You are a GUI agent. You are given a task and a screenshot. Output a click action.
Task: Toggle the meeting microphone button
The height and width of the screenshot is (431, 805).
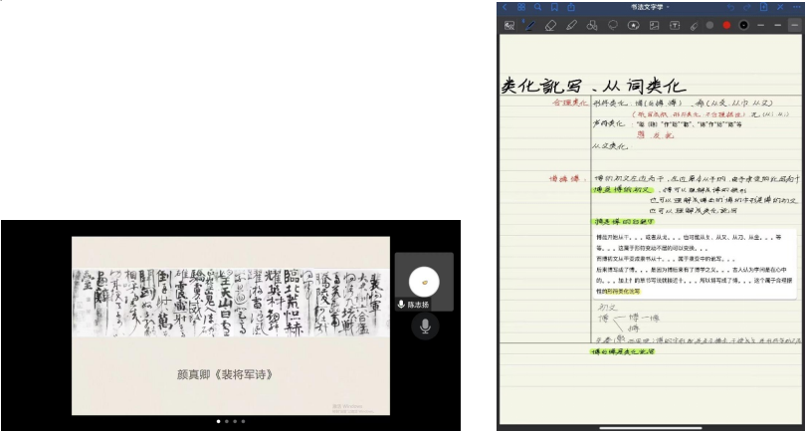tap(425, 326)
